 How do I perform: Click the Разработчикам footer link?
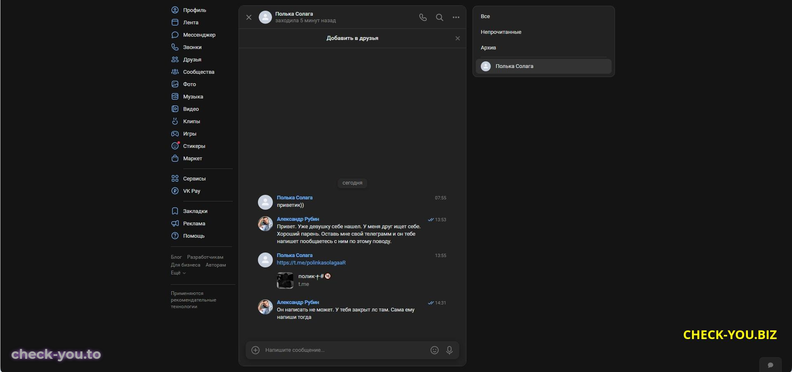click(x=205, y=257)
